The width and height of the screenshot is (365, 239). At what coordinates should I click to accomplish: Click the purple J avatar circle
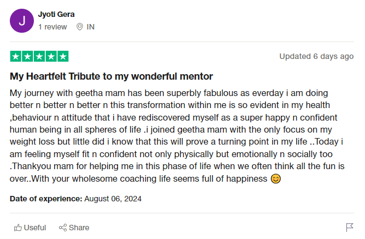[22, 21]
